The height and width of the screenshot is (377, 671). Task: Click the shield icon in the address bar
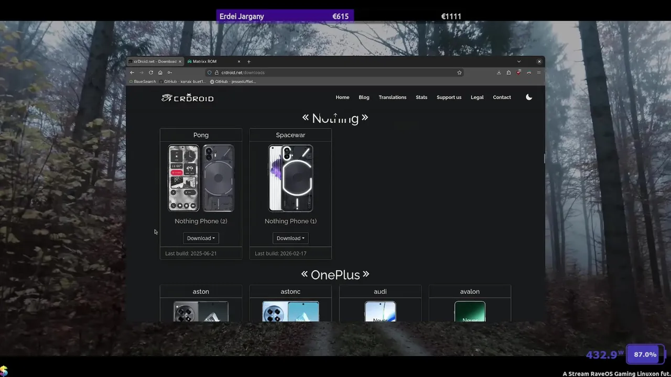click(x=209, y=73)
